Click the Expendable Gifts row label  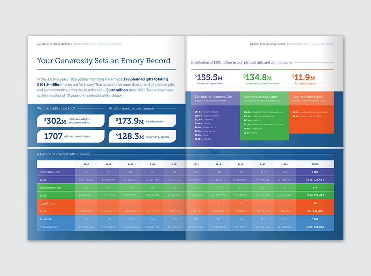[x=50, y=172]
